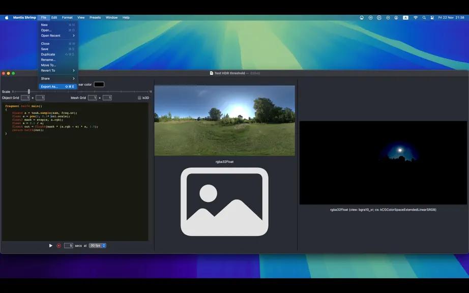The image size is (469, 293).
Task: Click the clock showing Fri 22 Nov 21:38
Action: [451, 18]
